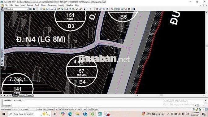Open the Windows Start menu
Image resolution: width=208 pixels, height=117 pixels.
coord(4,114)
